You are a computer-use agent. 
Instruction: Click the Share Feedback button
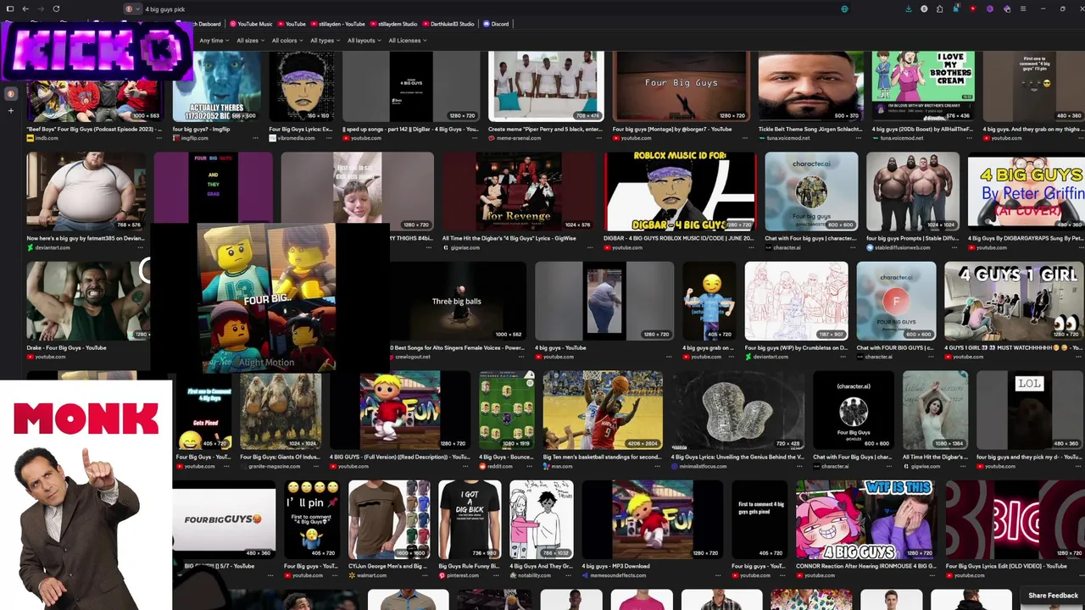pos(1053,596)
